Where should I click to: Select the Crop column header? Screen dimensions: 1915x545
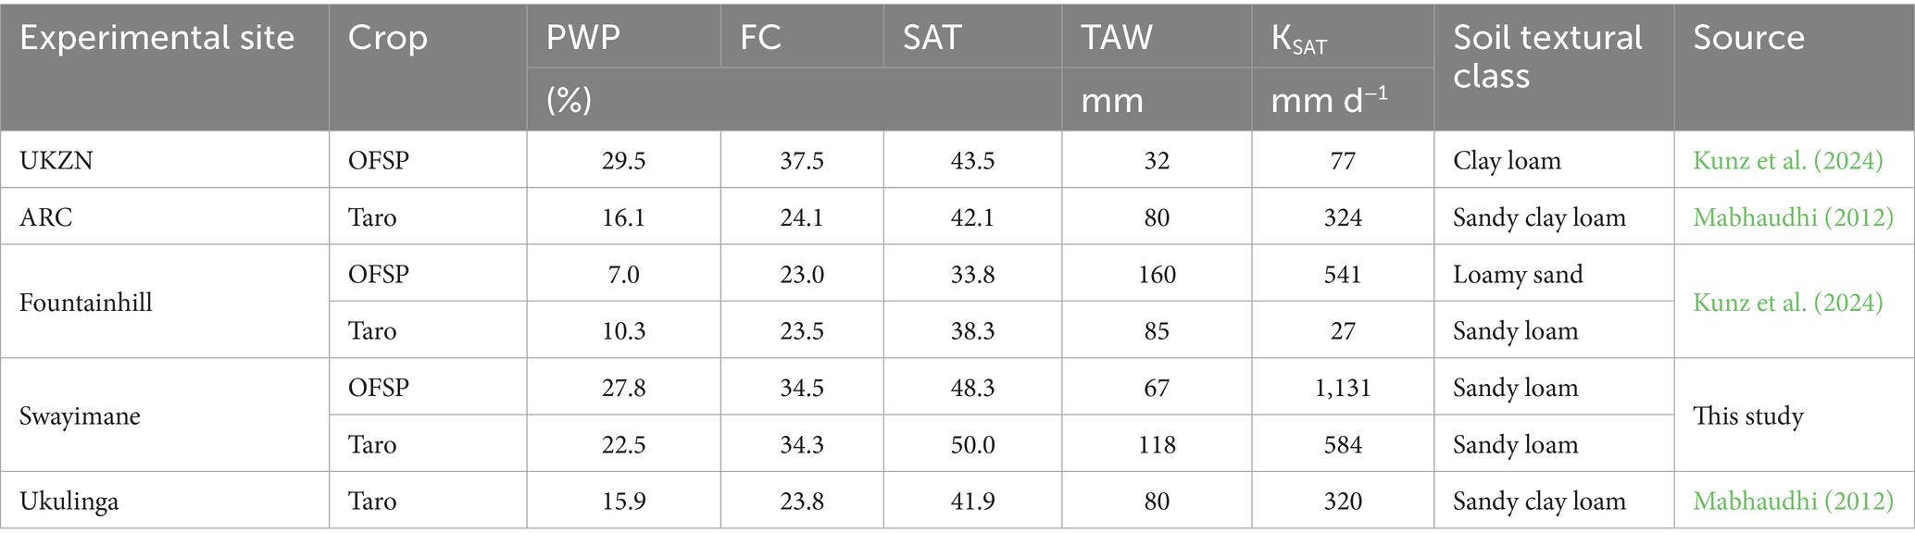[x=387, y=38]
